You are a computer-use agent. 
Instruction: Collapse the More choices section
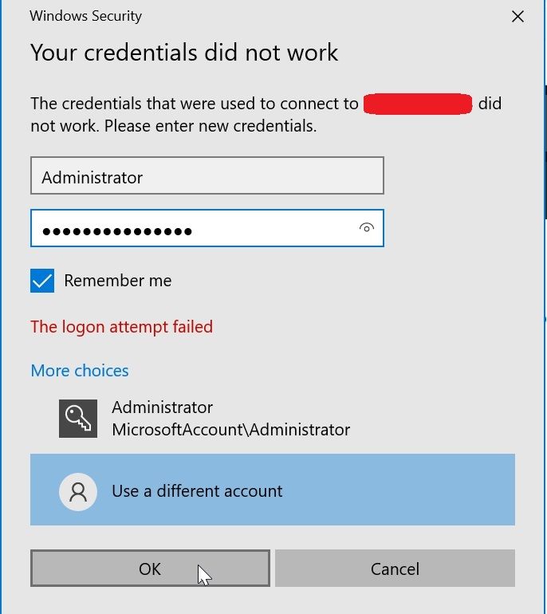pyautogui.click(x=80, y=371)
